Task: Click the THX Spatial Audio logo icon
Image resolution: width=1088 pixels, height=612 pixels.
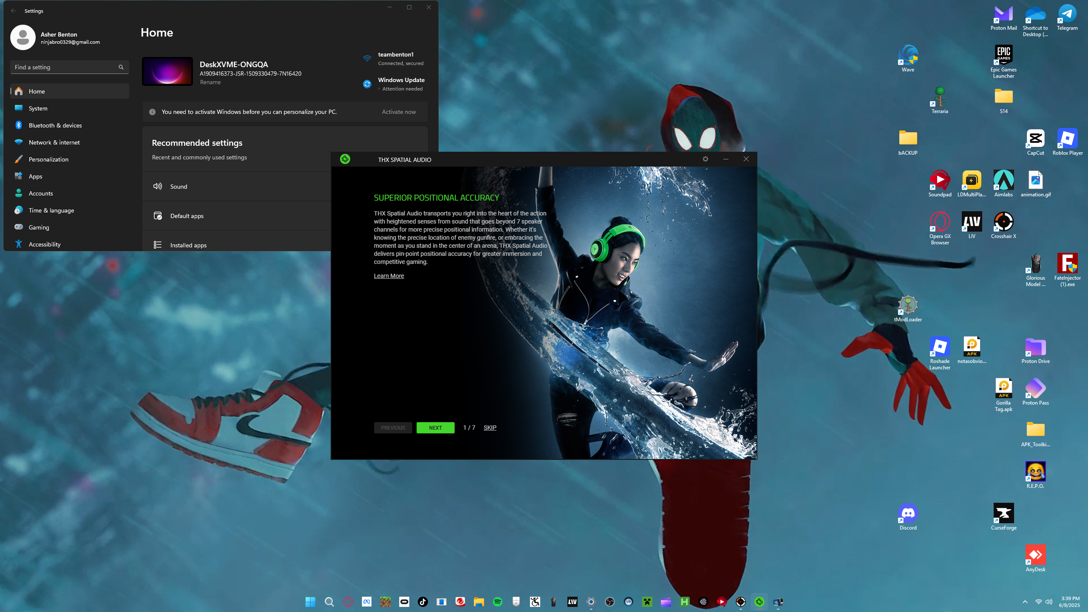Action: pos(345,159)
